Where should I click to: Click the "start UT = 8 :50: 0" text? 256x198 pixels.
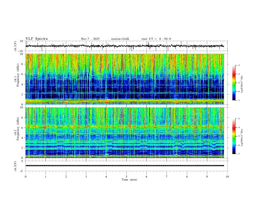pyautogui.click(x=156, y=39)
